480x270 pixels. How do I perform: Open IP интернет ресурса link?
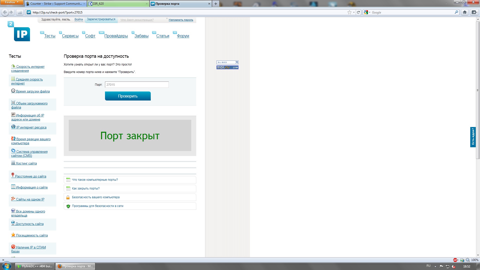(29, 127)
